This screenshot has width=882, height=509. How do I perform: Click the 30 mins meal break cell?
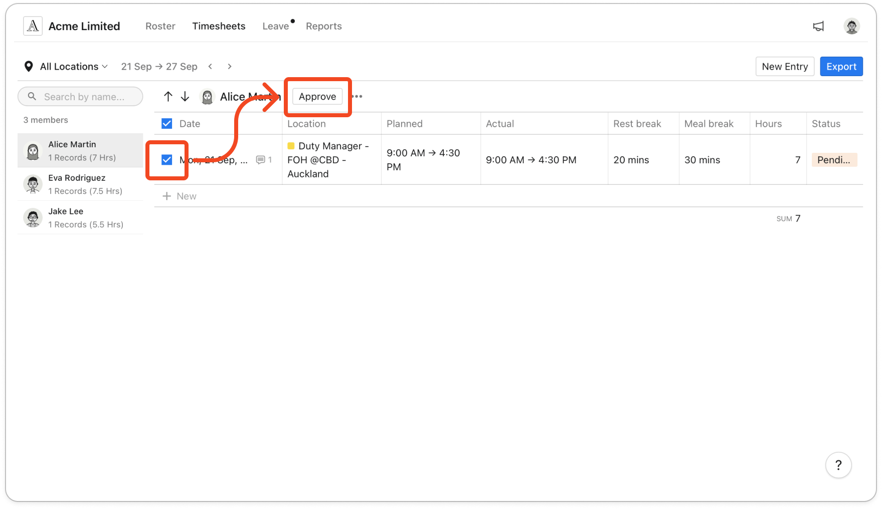click(x=715, y=160)
